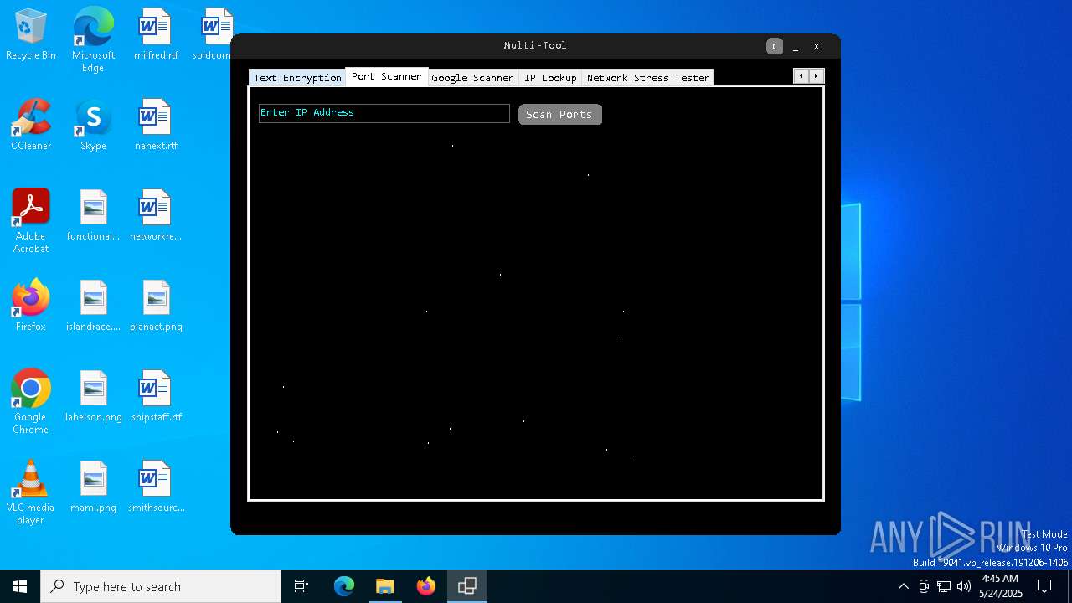Open File Explorer from the taskbar

(384, 586)
